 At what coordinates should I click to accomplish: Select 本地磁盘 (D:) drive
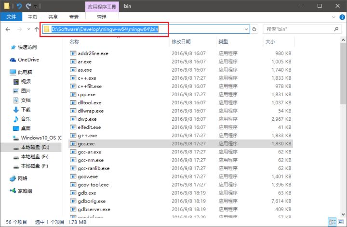(31, 147)
